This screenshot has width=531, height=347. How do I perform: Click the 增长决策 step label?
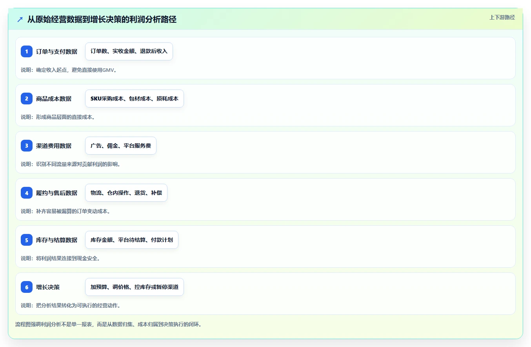48,287
